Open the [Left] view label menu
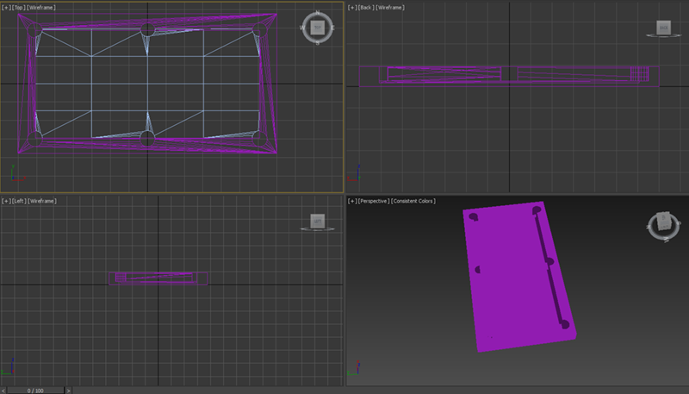The width and height of the screenshot is (689, 394). 19,201
